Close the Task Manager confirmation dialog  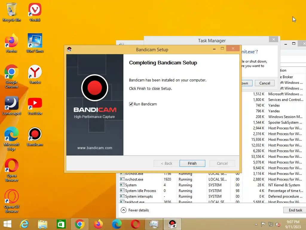pos(274,39)
